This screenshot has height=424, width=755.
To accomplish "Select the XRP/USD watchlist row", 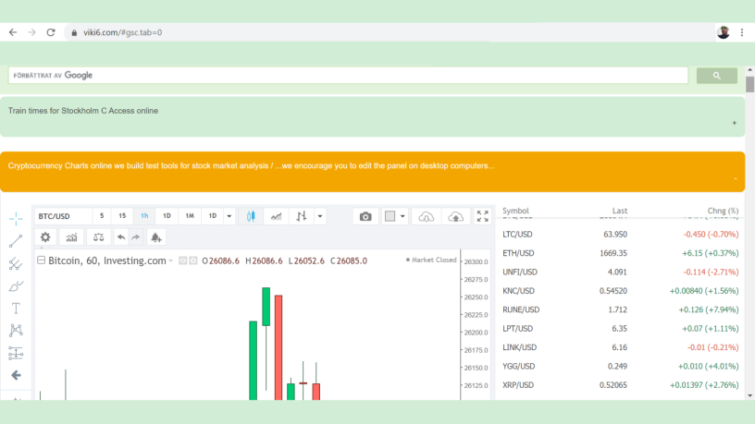I will (x=620, y=385).
